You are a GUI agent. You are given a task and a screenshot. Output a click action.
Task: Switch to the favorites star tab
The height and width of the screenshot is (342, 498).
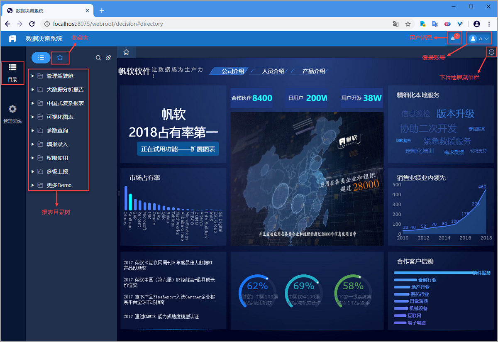pos(60,58)
